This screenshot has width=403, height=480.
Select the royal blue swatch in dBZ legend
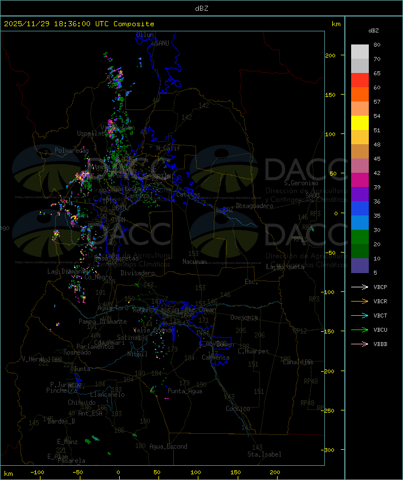tap(360, 208)
